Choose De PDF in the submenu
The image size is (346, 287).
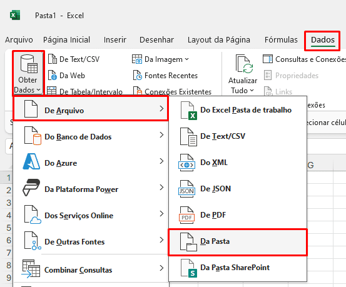pos(238,215)
